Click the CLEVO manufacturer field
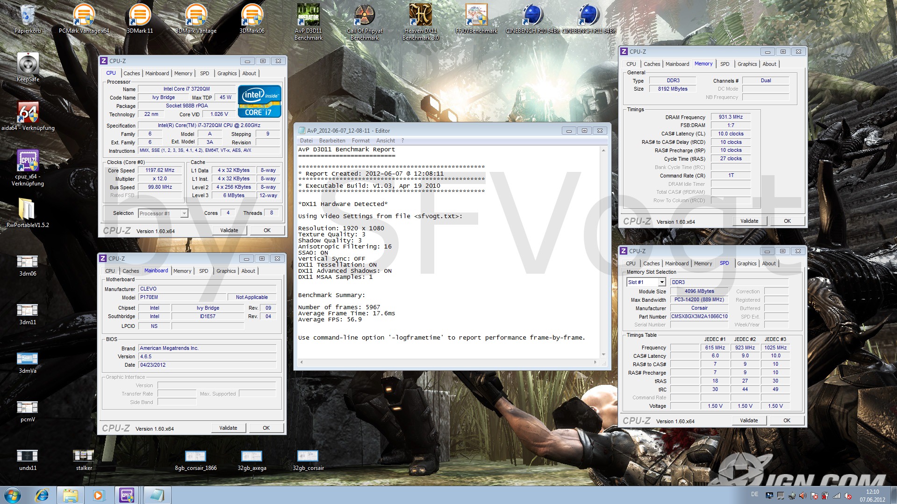Screen dimensions: 897x504 [208, 289]
